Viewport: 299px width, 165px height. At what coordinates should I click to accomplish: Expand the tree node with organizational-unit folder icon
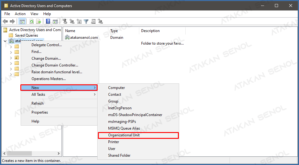tap(11, 58)
